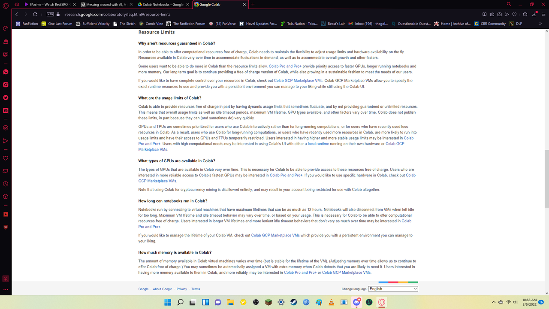Toggle the VPN badge in address bar
The width and height of the screenshot is (549, 309).
pos(50,14)
